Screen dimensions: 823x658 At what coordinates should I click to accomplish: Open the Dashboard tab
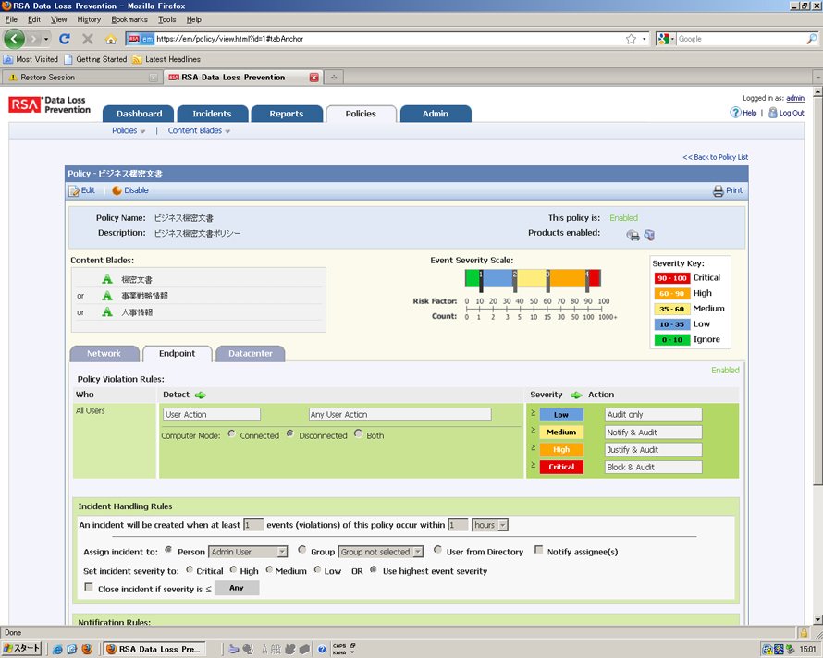point(139,114)
